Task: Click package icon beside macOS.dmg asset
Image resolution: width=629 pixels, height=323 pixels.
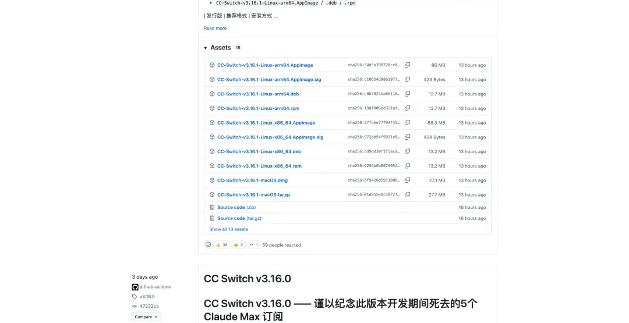Action: coord(212,180)
